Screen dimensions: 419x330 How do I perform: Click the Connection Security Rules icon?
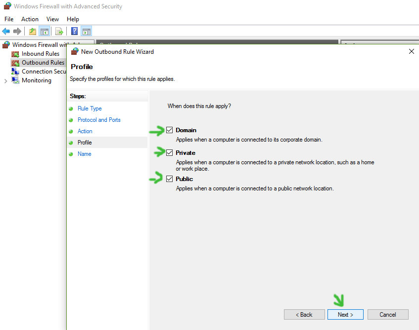coord(15,72)
